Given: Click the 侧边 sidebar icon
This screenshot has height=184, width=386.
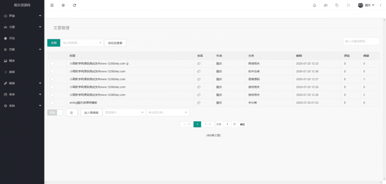Looking at the screenshot, I should (x=6, y=72).
